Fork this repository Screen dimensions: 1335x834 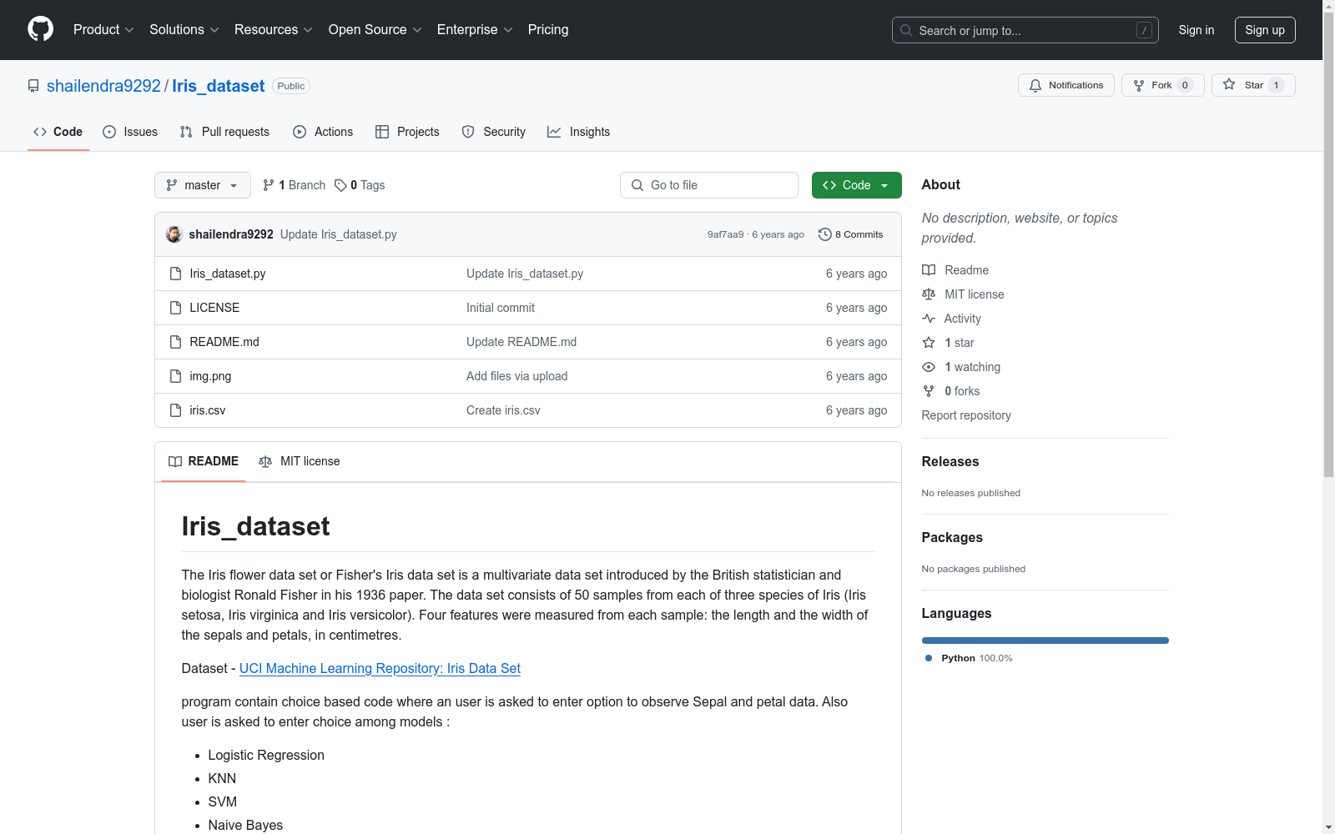click(1163, 85)
